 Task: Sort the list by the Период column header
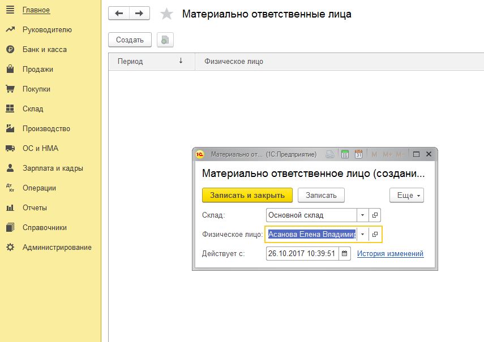(130, 61)
